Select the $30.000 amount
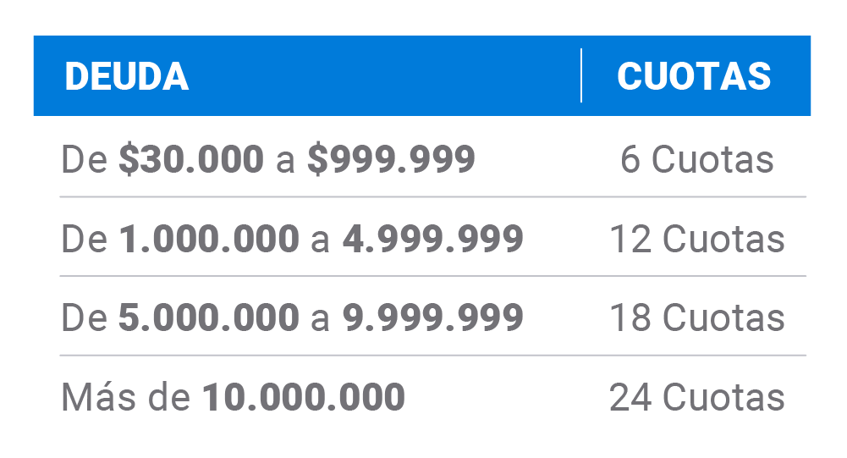The image size is (847, 458). pos(191,160)
